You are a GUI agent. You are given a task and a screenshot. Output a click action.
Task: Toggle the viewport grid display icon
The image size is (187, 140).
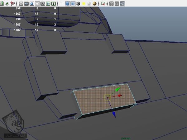(21, 4)
